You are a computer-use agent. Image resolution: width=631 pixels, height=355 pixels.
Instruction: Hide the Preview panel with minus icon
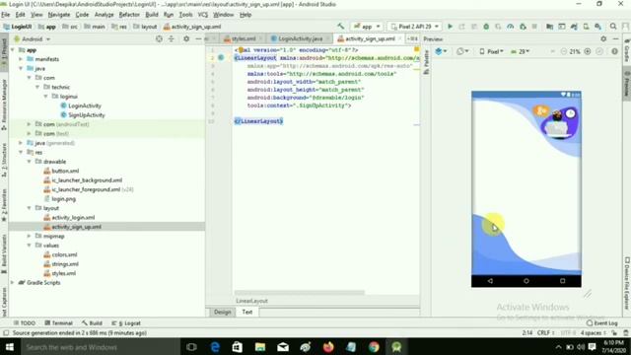pyautogui.click(x=615, y=39)
